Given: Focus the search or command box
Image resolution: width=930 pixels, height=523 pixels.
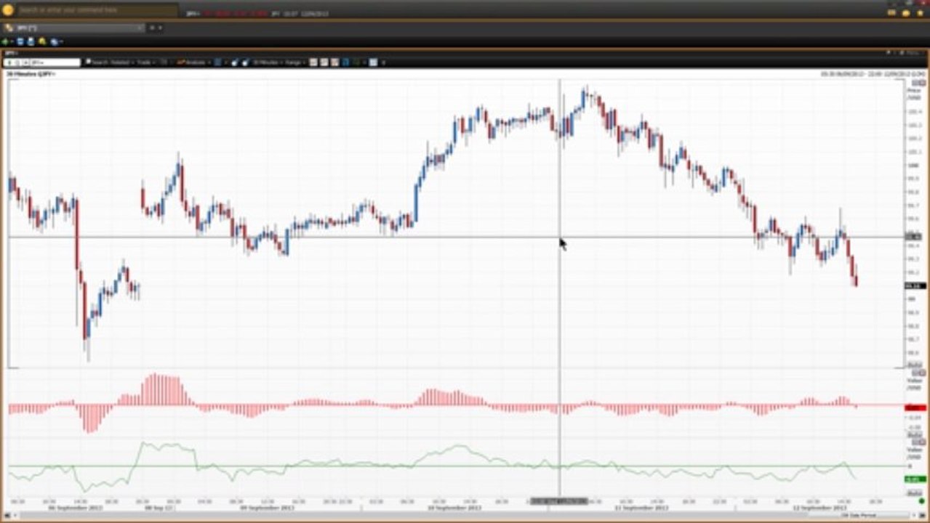Looking at the screenshot, I should point(97,10).
